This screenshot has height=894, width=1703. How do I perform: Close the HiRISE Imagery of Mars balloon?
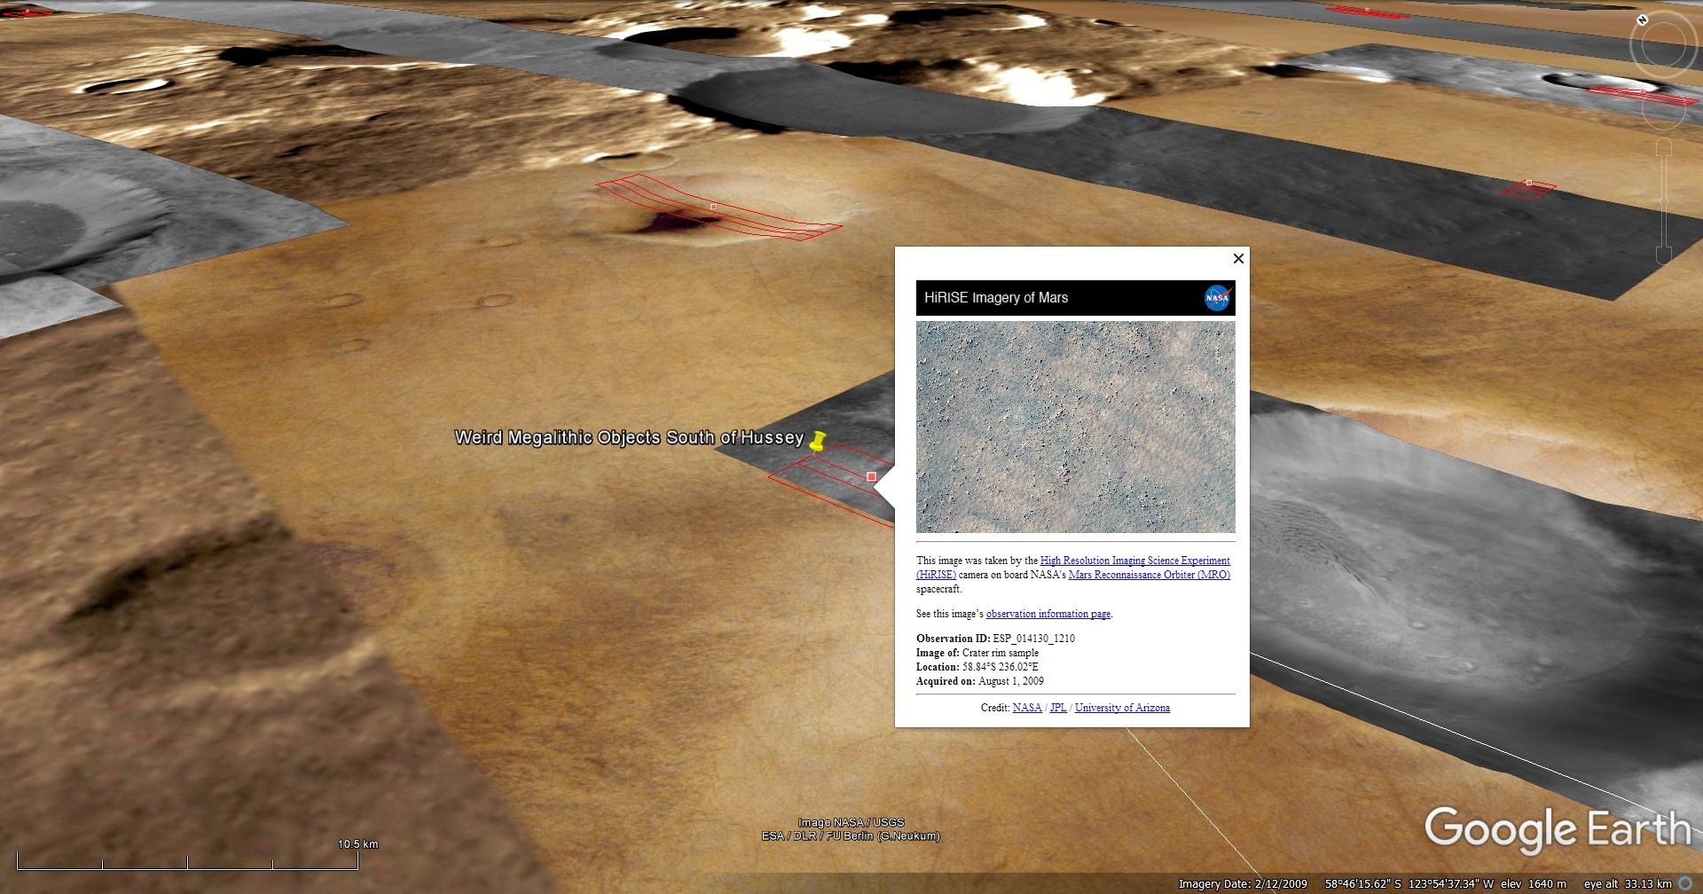[x=1238, y=259]
